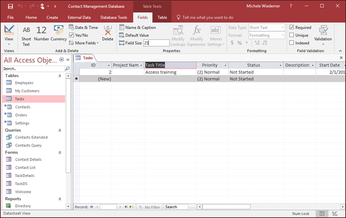The image size is (346, 218).
Task: Open the File tab
Action: tap(10, 17)
